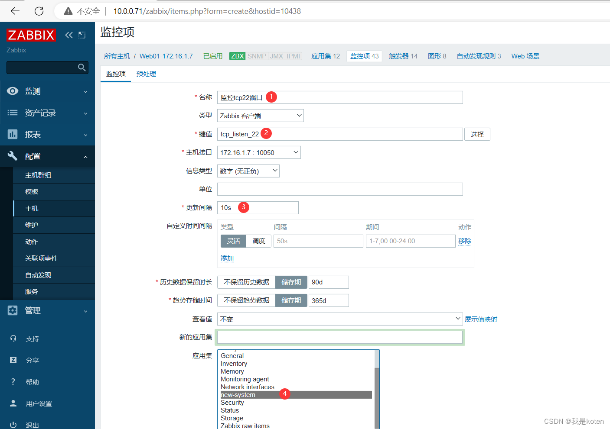Click the insecure warning triangle icon

click(68, 11)
